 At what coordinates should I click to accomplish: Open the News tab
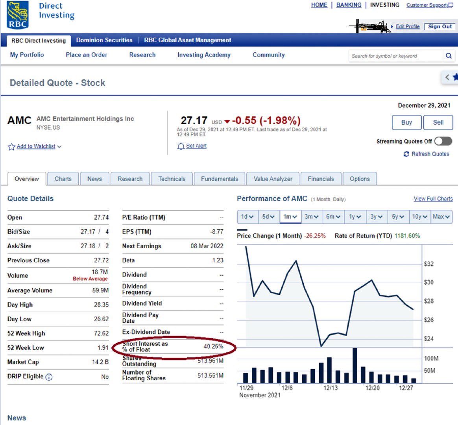pyautogui.click(x=95, y=178)
